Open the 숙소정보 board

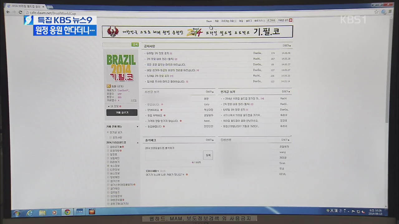[x=115, y=166]
